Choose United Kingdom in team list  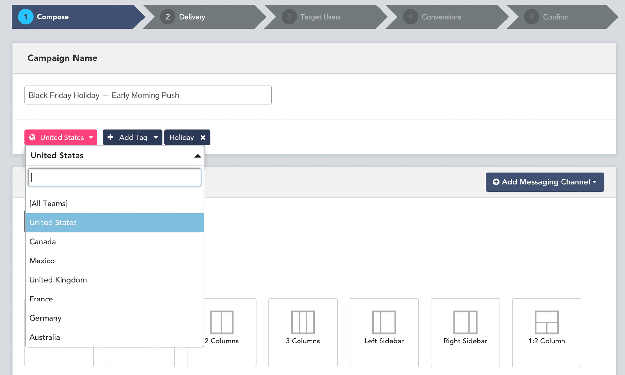click(58, 280)
